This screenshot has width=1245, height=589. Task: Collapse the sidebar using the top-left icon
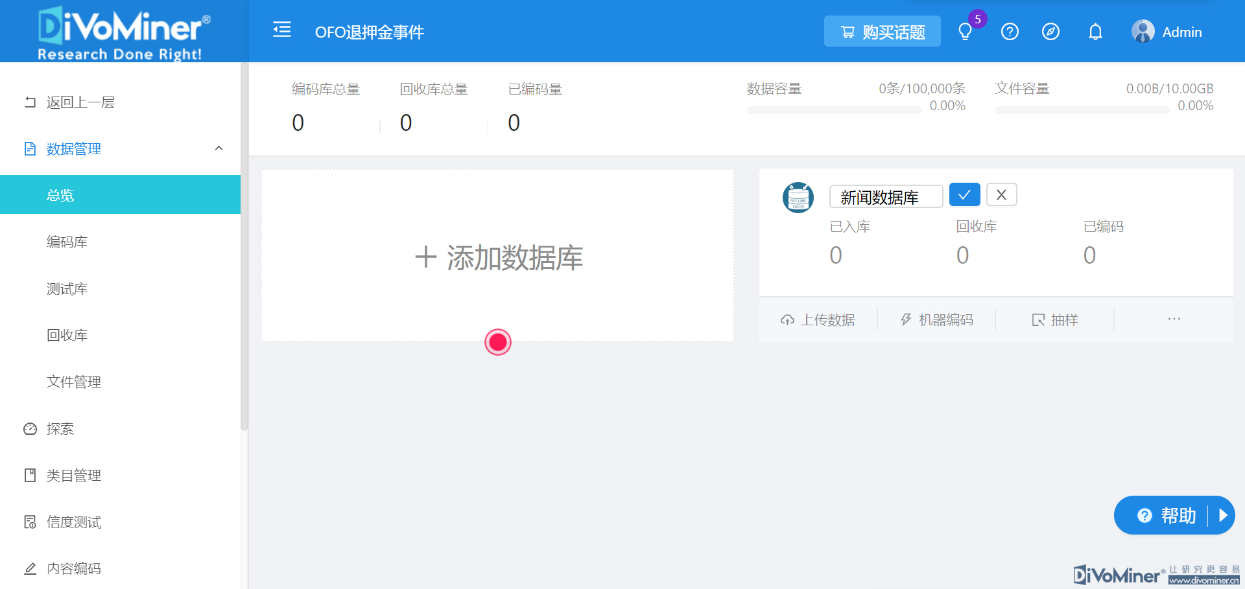(281, 29)
